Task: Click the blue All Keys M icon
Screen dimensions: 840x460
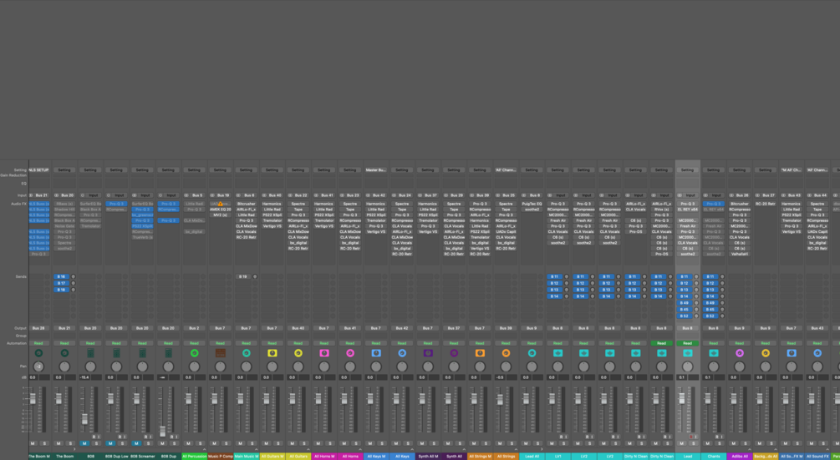Action: [376, 353]
